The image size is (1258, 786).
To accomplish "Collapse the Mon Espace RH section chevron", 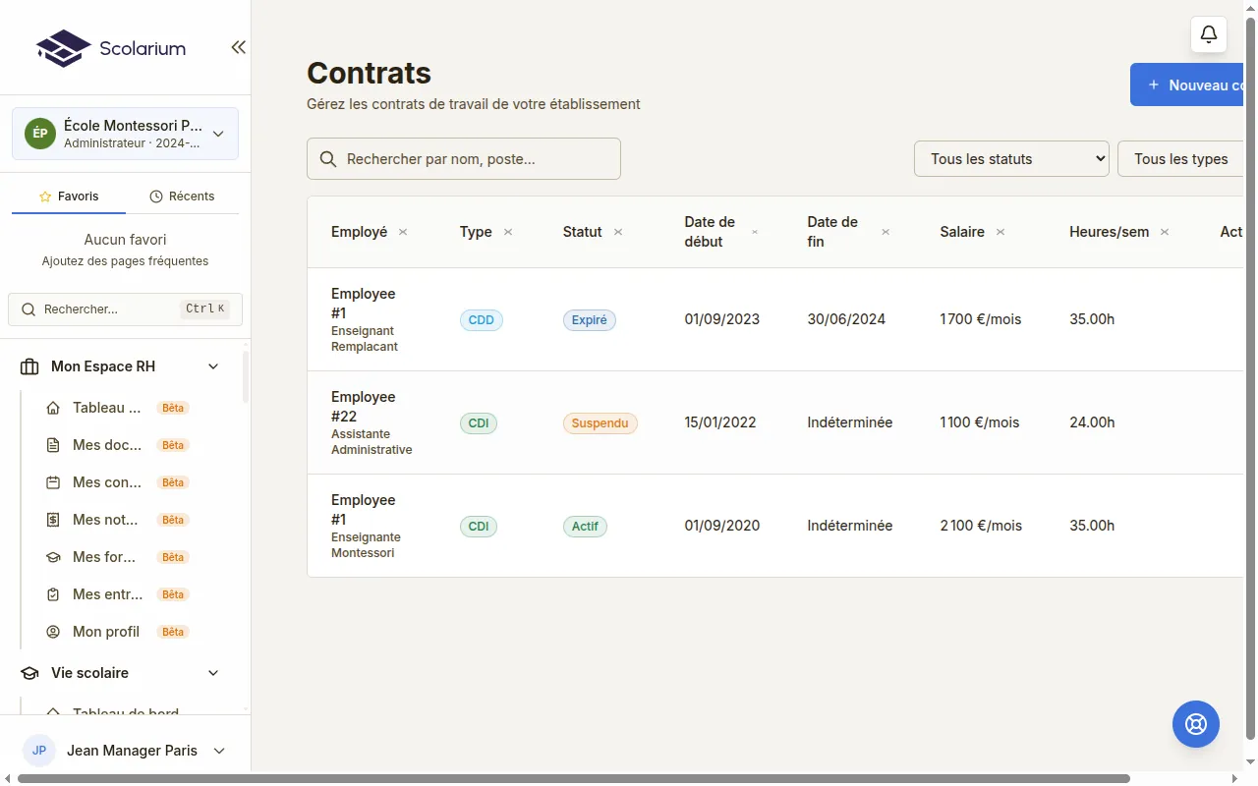I will click(x=213, y=366).
